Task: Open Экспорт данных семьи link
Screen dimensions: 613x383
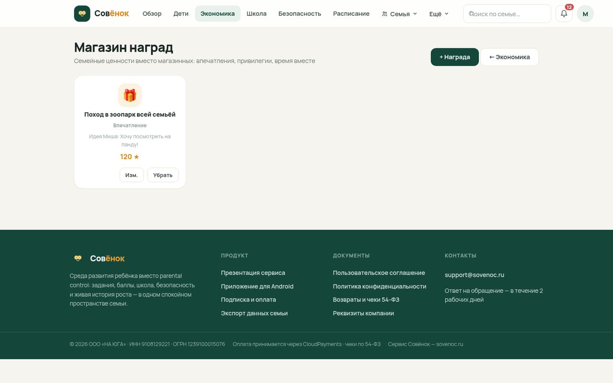Action: coord(254,313)
